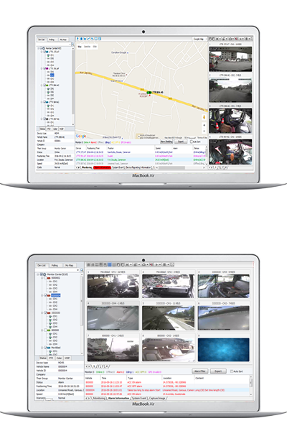Collapse the 800000 vehicle node
This screenshot has height=431, width=287.
coord(42,330)
